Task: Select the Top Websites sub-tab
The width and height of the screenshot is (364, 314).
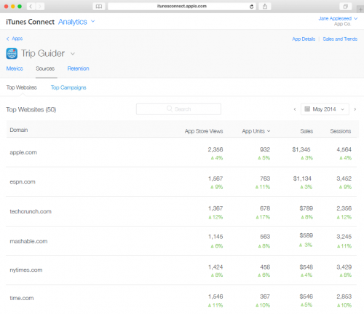Action: (x=22, y=87)
